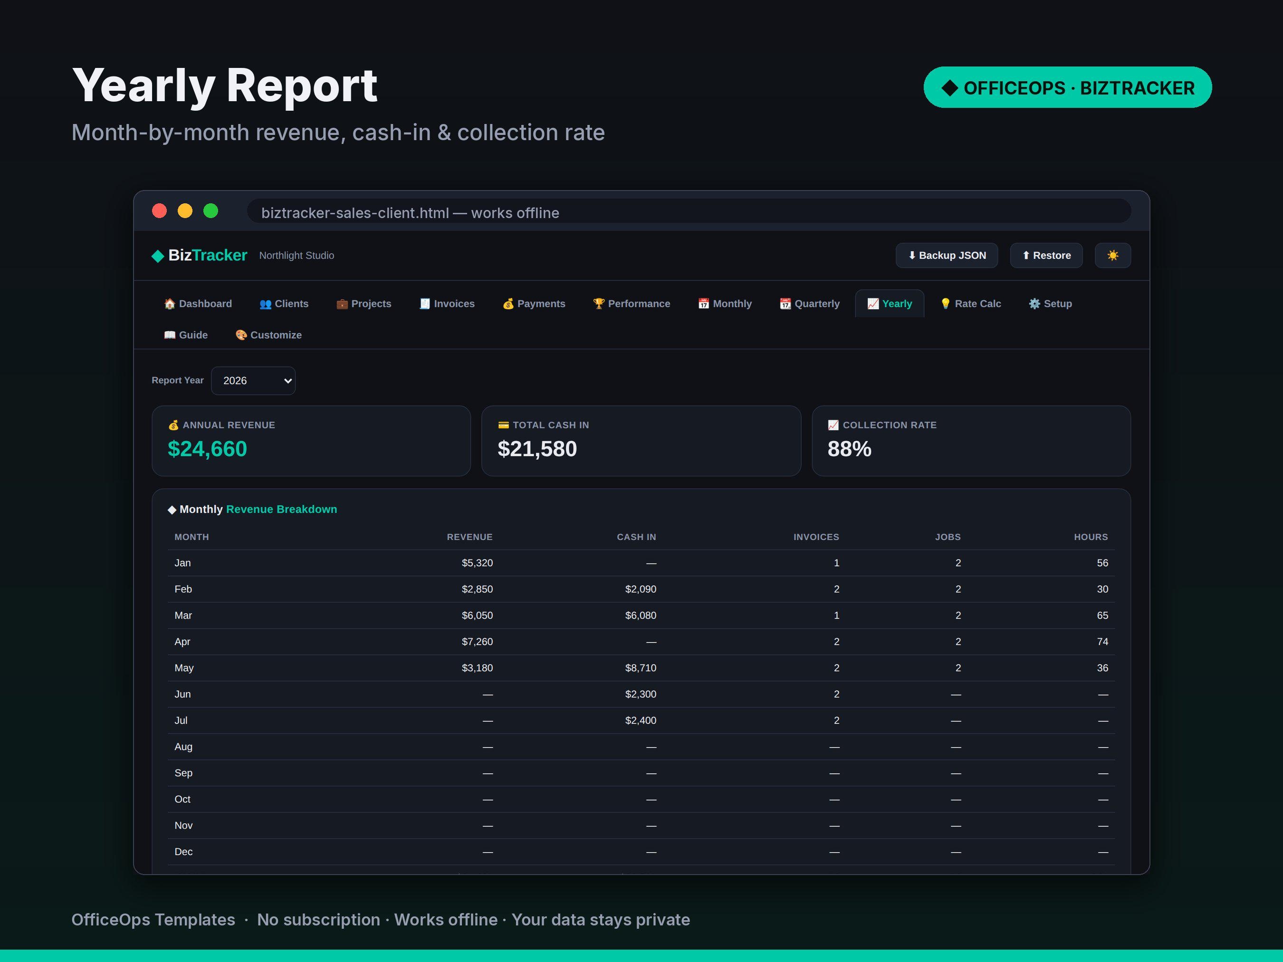Click the briefcase icon on Projects tab
1283x962 pixels.
coord(342,304)
